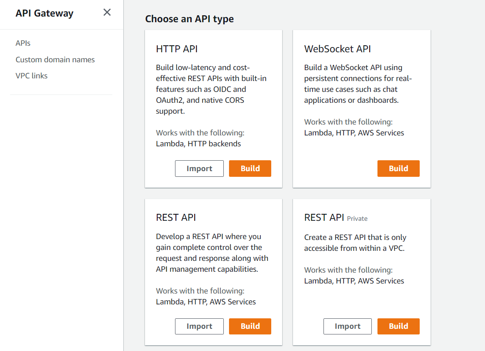Click the public REST API card heading
The height and width of the screenshot is (351, 485).
click(176, 217)
